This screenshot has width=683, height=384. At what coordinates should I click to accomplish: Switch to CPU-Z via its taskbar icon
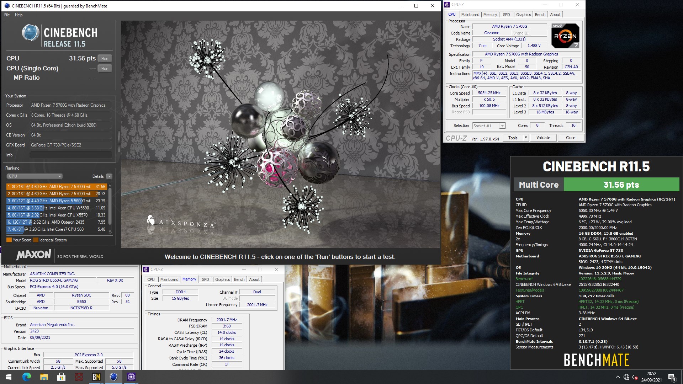click(x=131, y=377)
